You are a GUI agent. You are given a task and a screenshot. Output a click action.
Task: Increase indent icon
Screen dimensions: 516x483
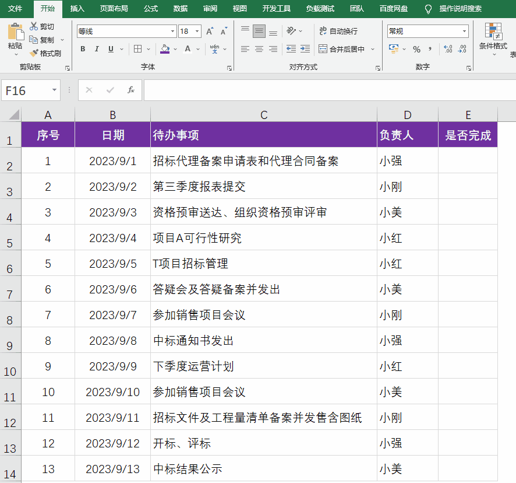point(305,49)
